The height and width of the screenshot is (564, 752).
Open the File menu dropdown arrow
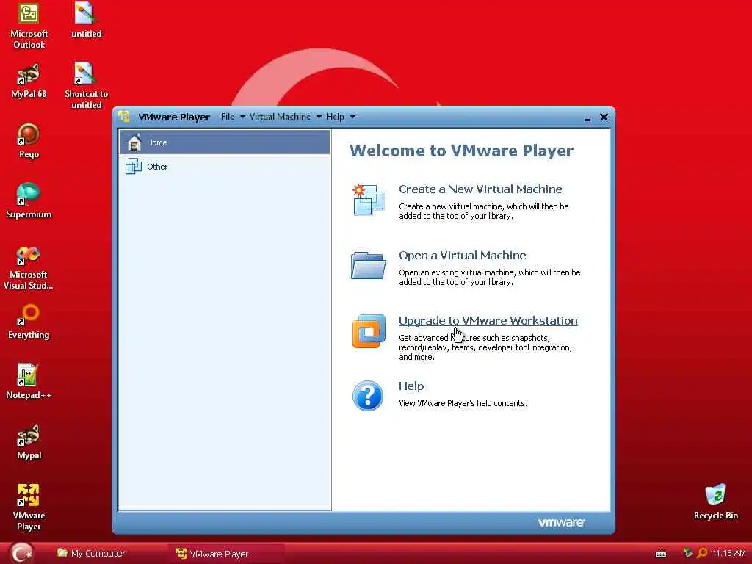(242, 117)
